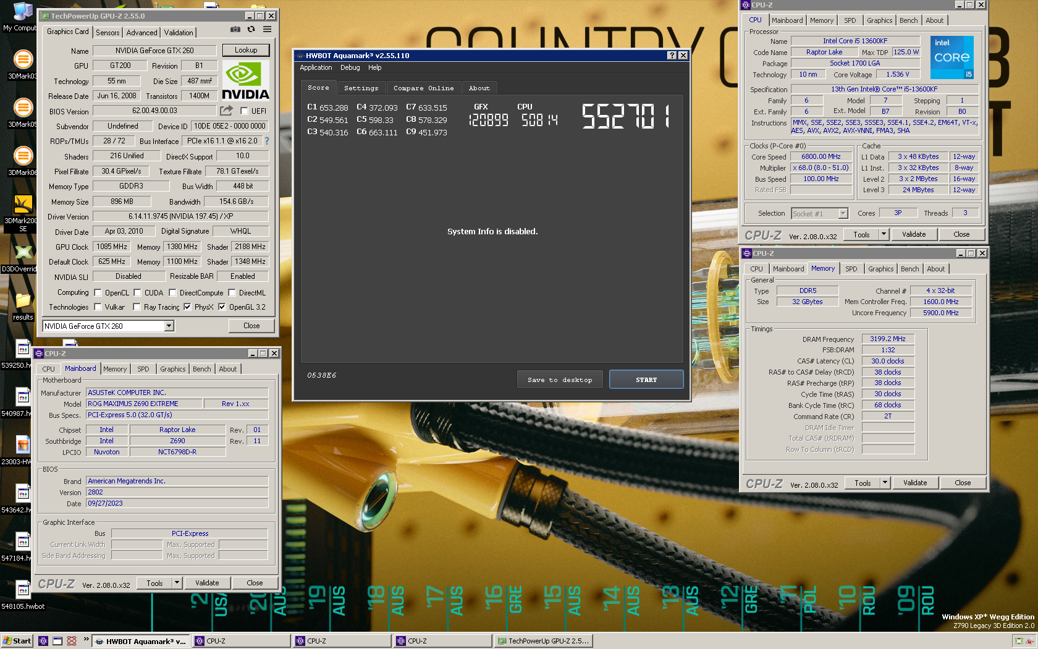The image size is (1038, 649).
Task: Switch to the Settings tab in Aquamark
Action: pos(361,88)
